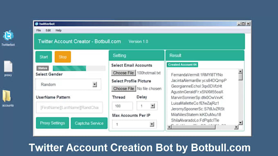The height and width of the screenshot is (156, 278).
Task: Open the accounts folder on the desktop
Action: pyautogui.click(x=7, y=96)
